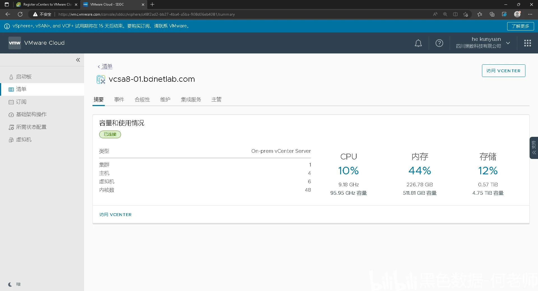
Task: Close the VMware Cloud - SDDC tab
Action: pos(143,4)
